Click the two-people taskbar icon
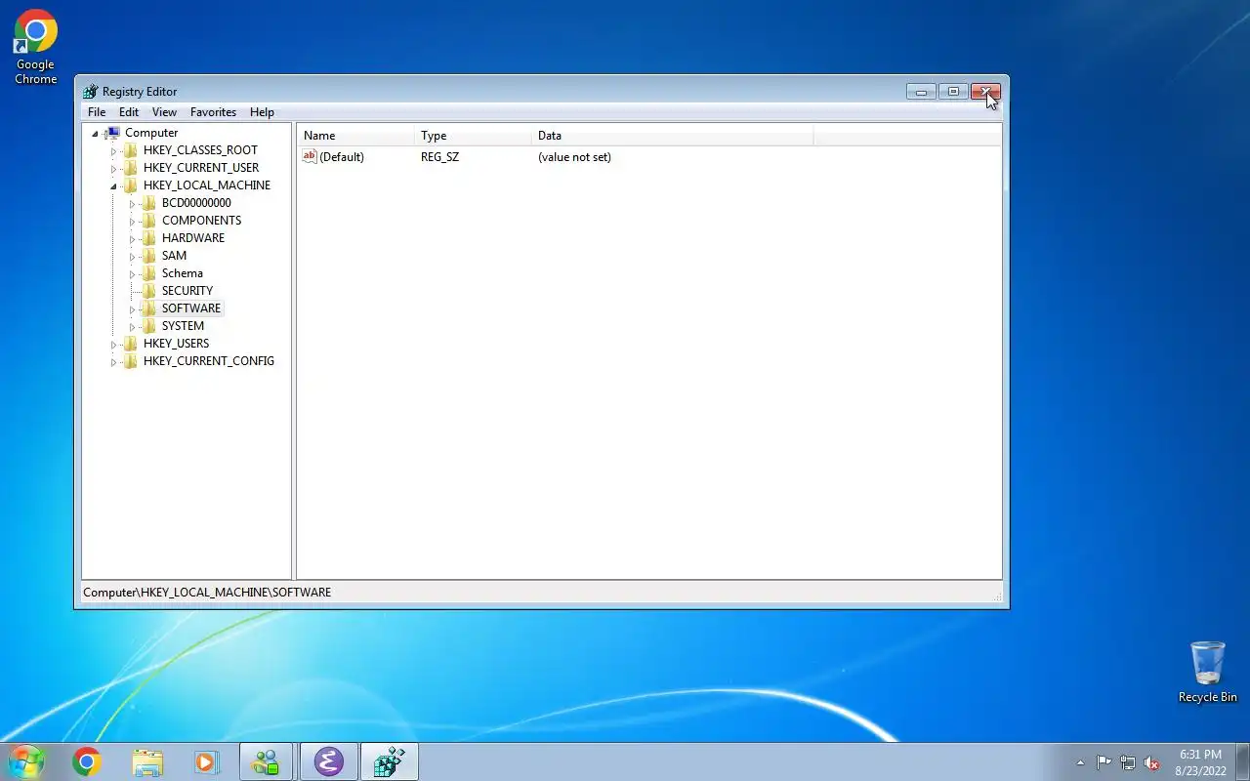Screen dimensions: 1250x781 (x=266, y=761)
